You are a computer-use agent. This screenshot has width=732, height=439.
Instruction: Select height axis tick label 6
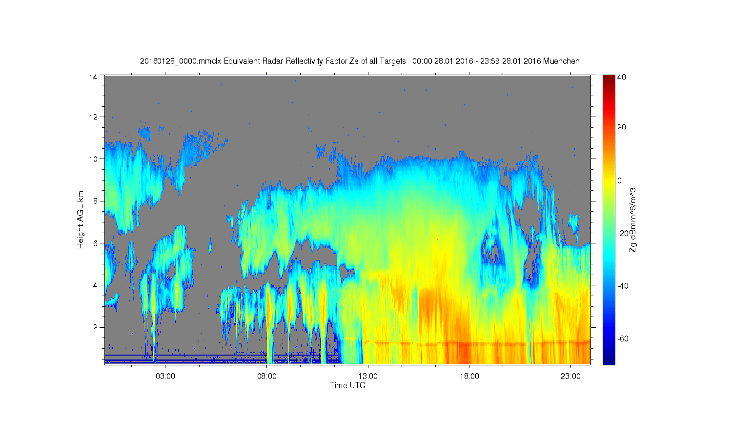[x=95, y=243]
